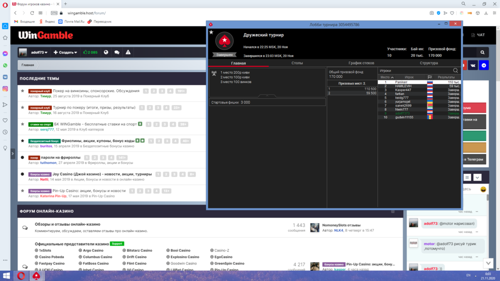The image size is (500, 281).
Task: Click the Telegram share button
Action: 483,65
